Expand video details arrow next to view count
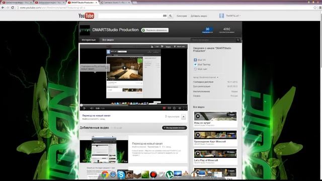The height and width of the screenshot is (181, 322). click(183, 117)
